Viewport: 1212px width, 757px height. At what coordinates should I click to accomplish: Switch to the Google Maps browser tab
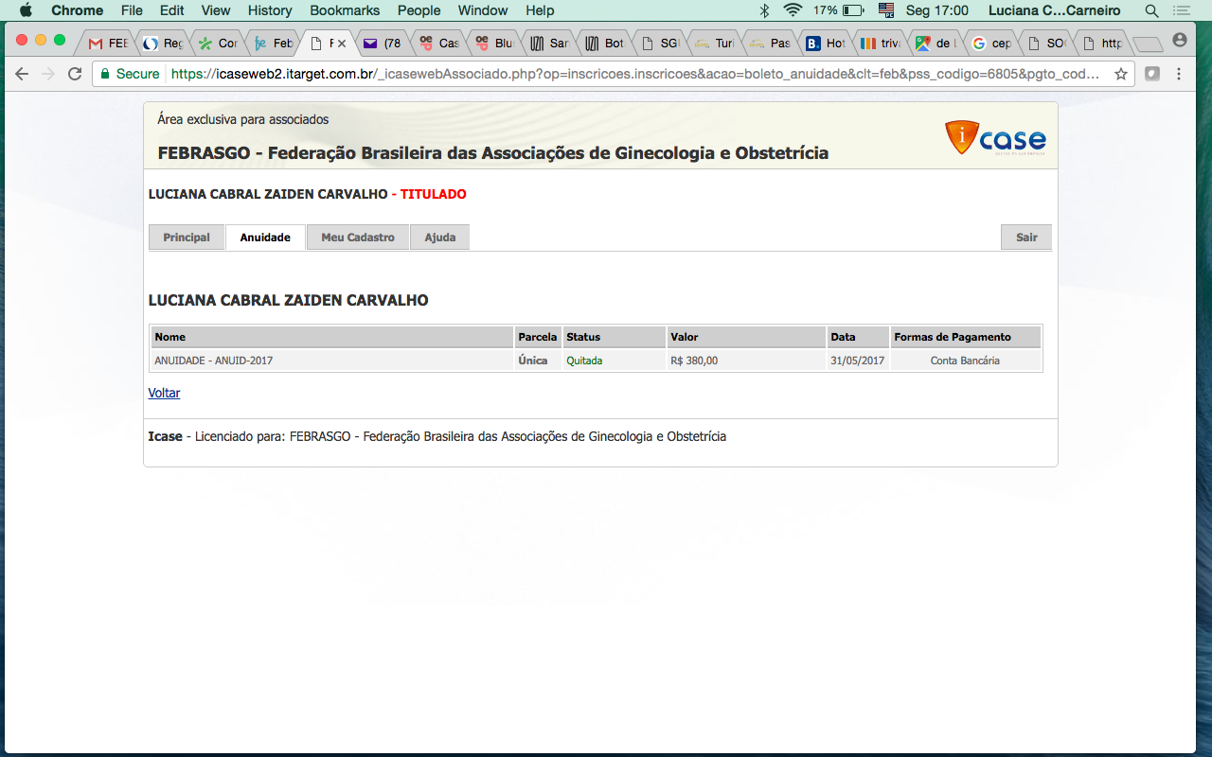click(x=935, y=44)
